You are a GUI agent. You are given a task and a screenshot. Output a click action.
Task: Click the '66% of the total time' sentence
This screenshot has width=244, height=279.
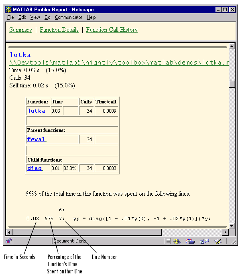click(108, 194)
